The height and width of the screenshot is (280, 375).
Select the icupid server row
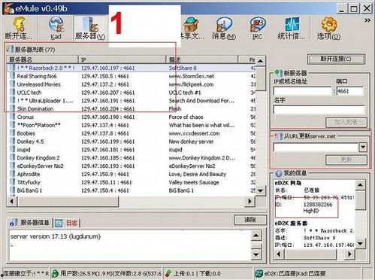pyautogui.click(x=132, y=150)
